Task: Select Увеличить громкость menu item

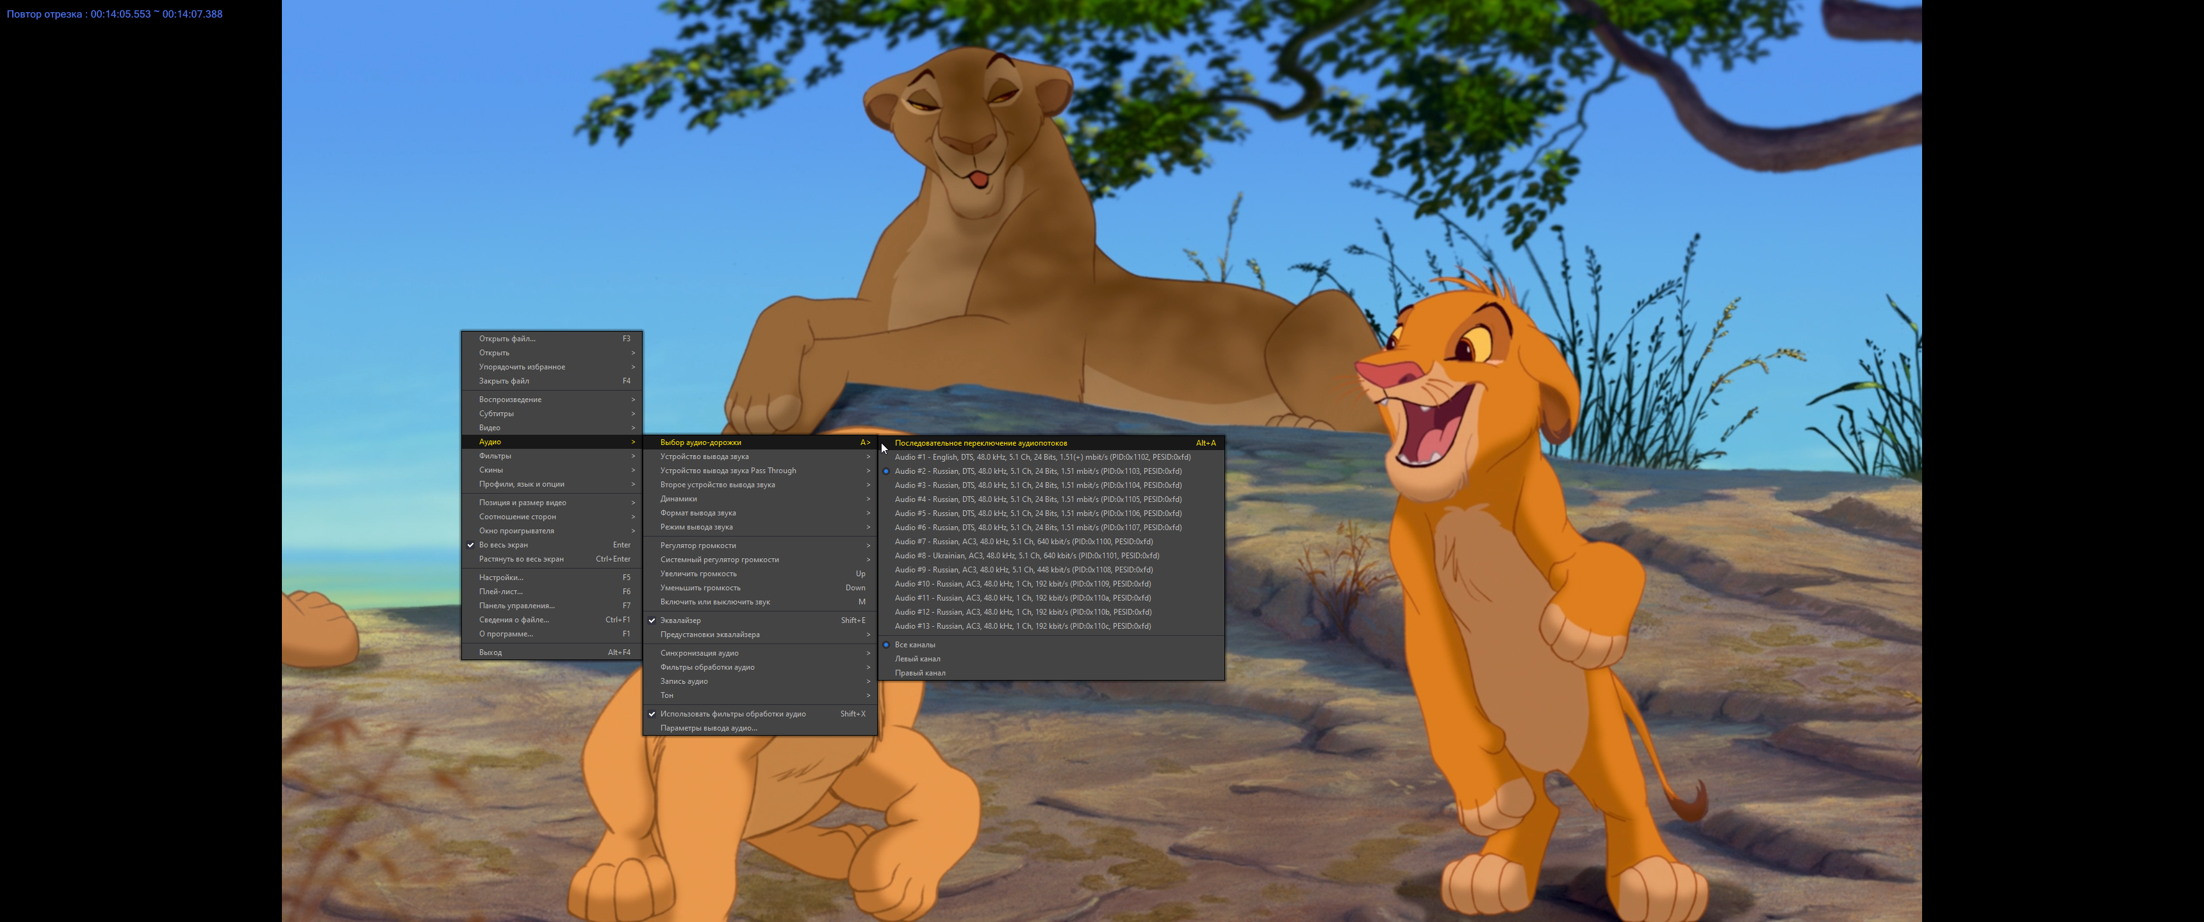Action: tap(698, 574)
